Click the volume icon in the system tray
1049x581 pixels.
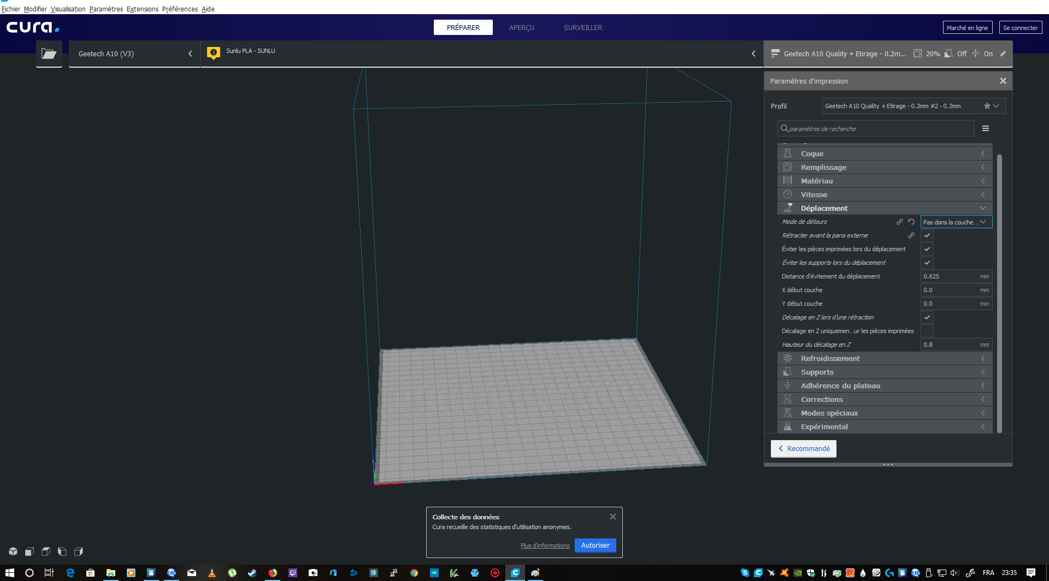(954, 573)
